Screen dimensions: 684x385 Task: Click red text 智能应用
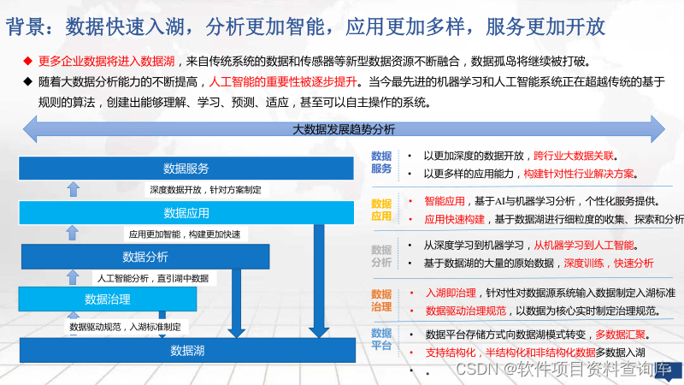pos(445,201)
